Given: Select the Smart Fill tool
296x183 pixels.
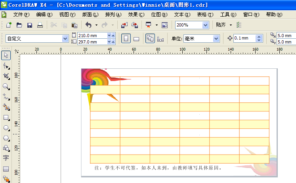Looking at the screenshot, I should point(6,107).
